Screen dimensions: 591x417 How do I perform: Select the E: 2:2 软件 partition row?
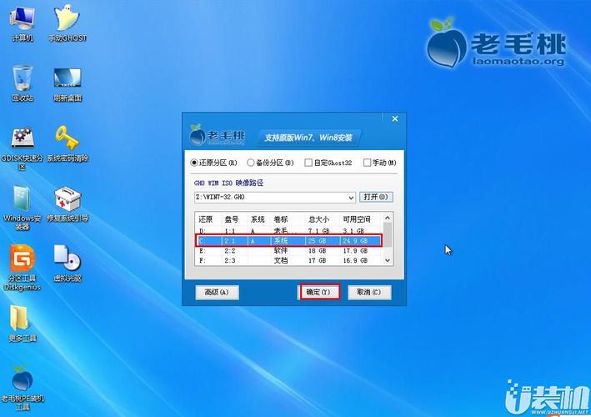288,251
